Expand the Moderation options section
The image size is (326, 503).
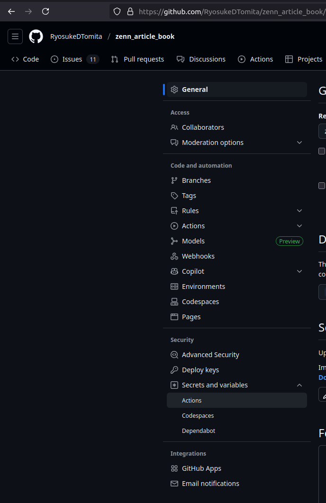tap(299, 142)
